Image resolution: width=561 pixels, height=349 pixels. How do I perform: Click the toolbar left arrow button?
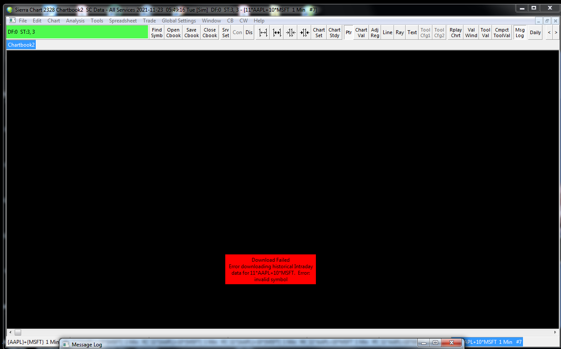[x=549, y=32]
